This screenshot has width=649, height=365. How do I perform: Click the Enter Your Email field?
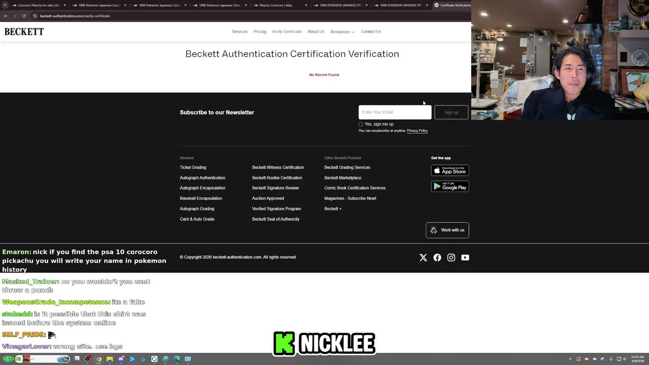(395, 113)
